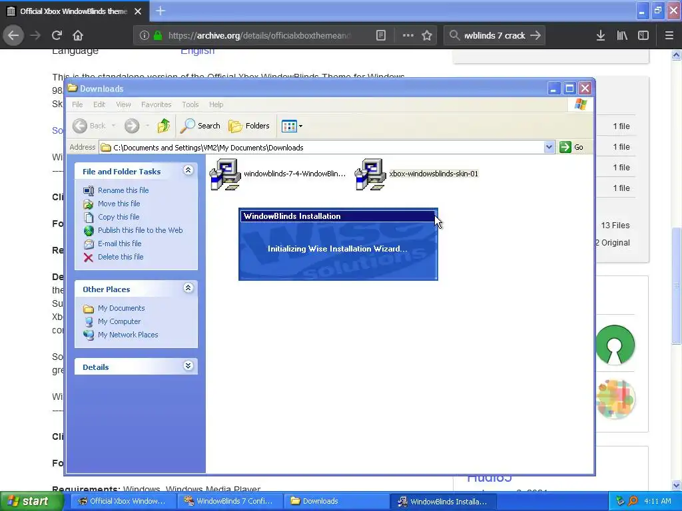Open the Help menu
This screenshot has height=511, width=682.
216,104
